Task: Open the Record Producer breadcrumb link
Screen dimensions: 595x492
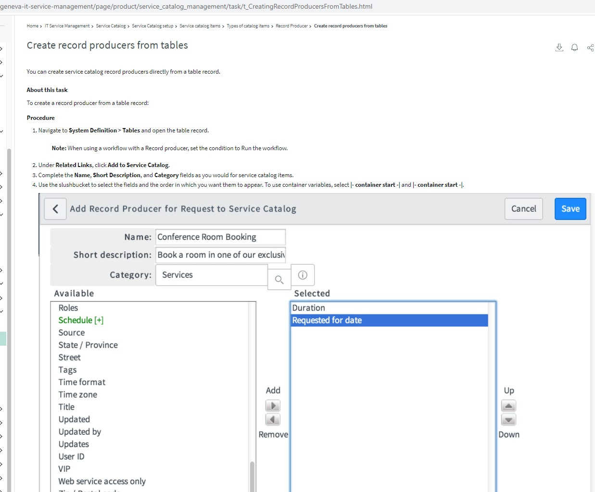Action: pyautogui.click(x=291, y=26)
